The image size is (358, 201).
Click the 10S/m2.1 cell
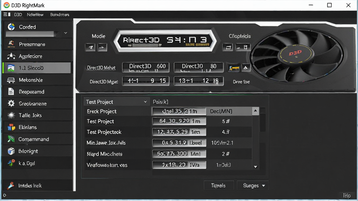pos(222,143)
